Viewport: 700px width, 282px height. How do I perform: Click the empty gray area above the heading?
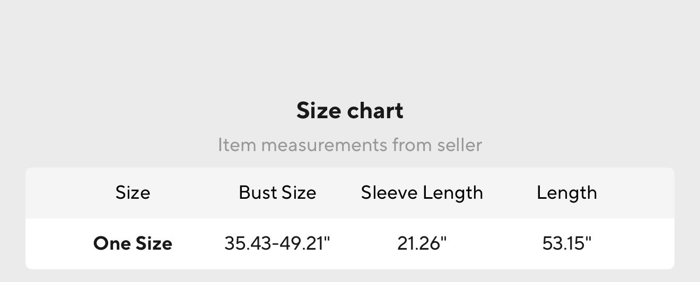pyautogui.click(x=350, y=42)
